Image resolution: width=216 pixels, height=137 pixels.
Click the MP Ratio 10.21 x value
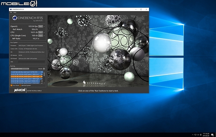tap(36, 39)
